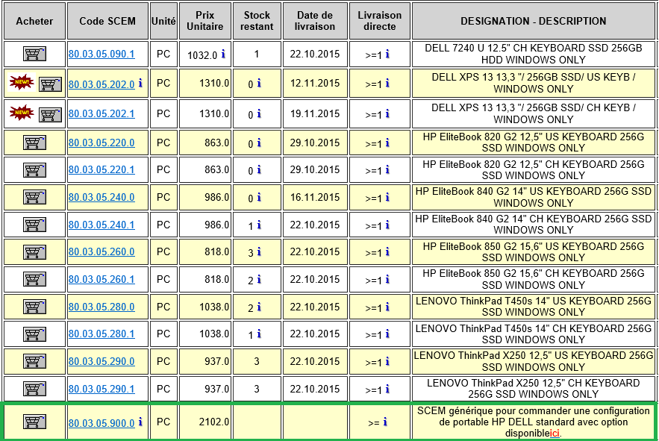Select the delivery date 19.11.2015
This screenshot has height=441, width=659.
click(315, 114)
